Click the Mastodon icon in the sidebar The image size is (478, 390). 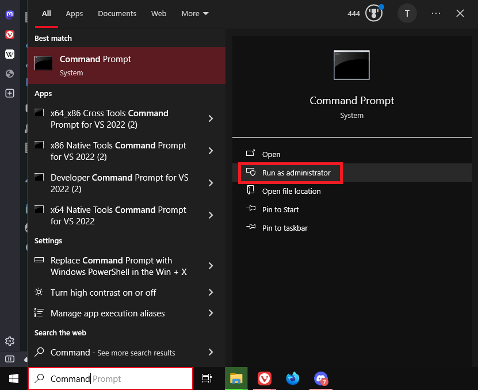(x=9, y=14)
